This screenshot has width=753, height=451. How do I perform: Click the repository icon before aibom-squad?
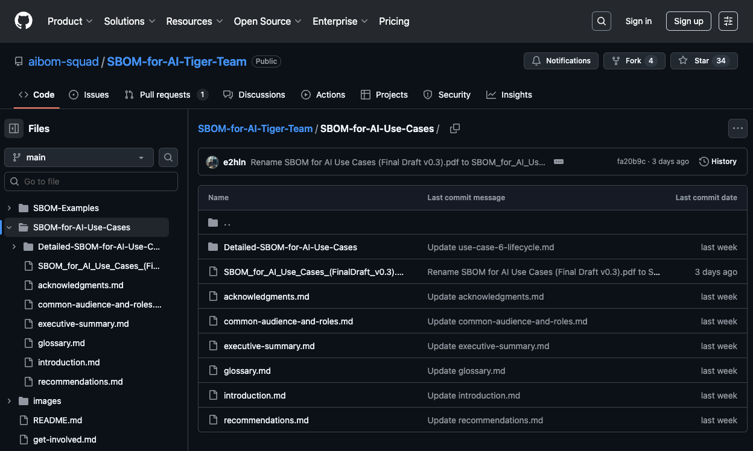pos(19,61)
